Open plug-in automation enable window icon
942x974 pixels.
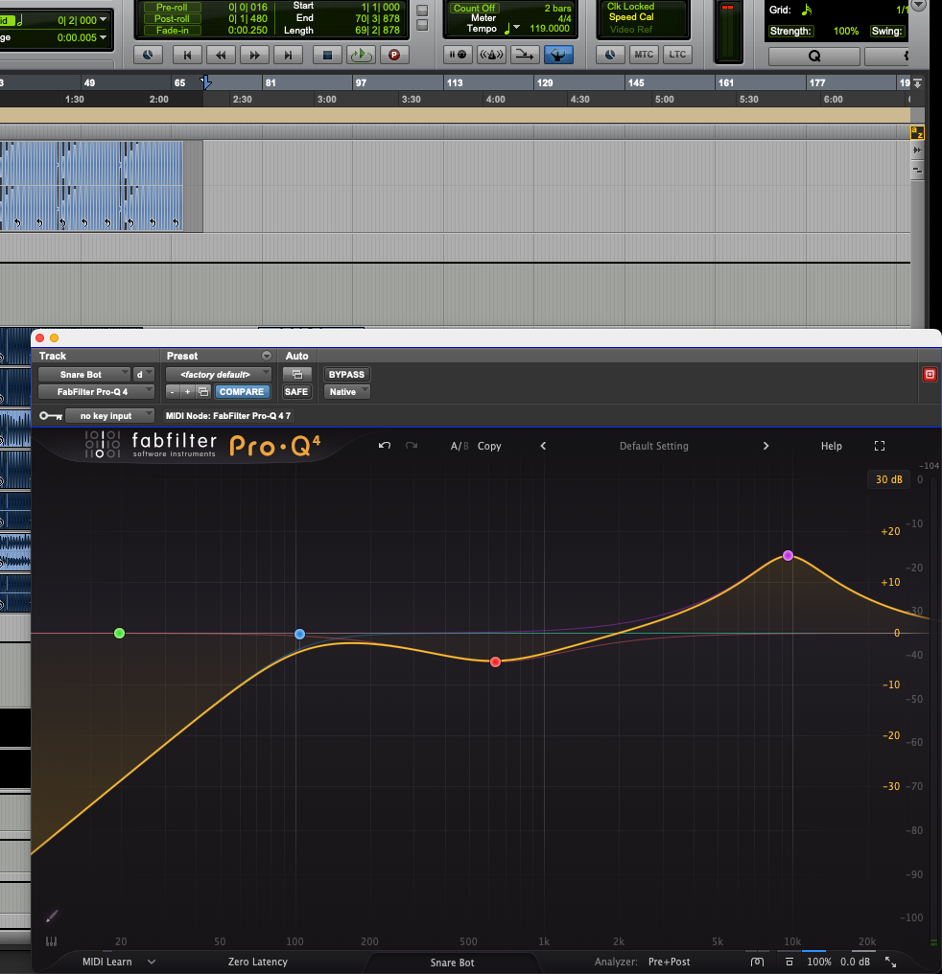click(297, 375)
